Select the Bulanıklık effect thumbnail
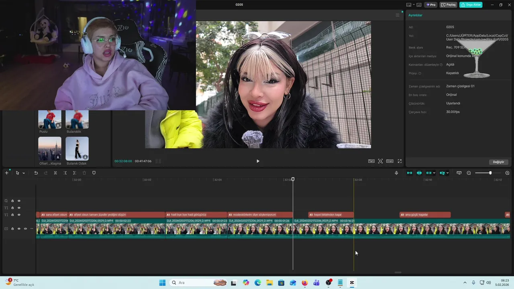 coord(77,120)
